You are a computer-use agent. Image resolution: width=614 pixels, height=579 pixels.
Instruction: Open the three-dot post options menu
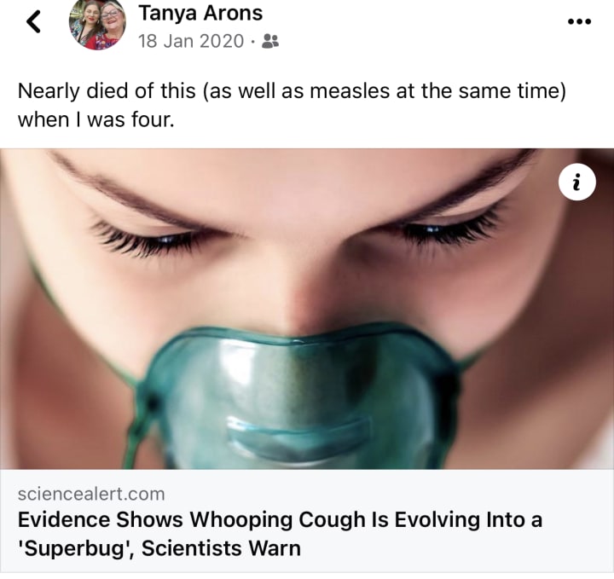tap(580, 21)
